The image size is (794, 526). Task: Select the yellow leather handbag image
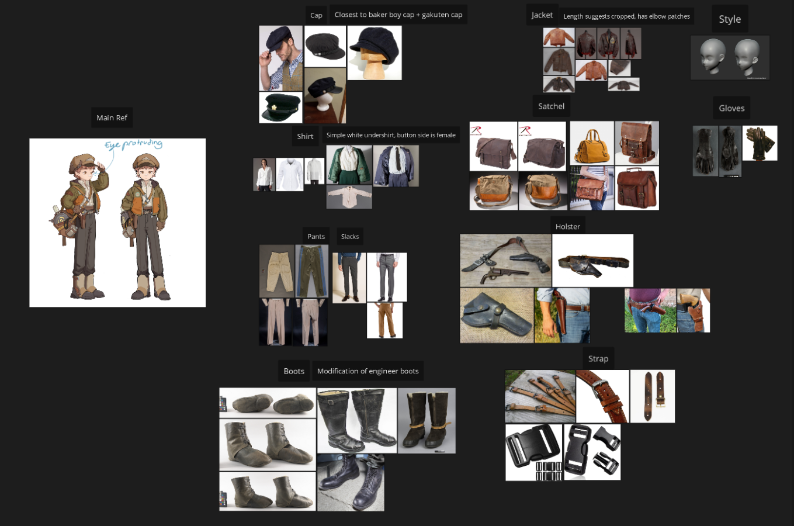[592, 143]
